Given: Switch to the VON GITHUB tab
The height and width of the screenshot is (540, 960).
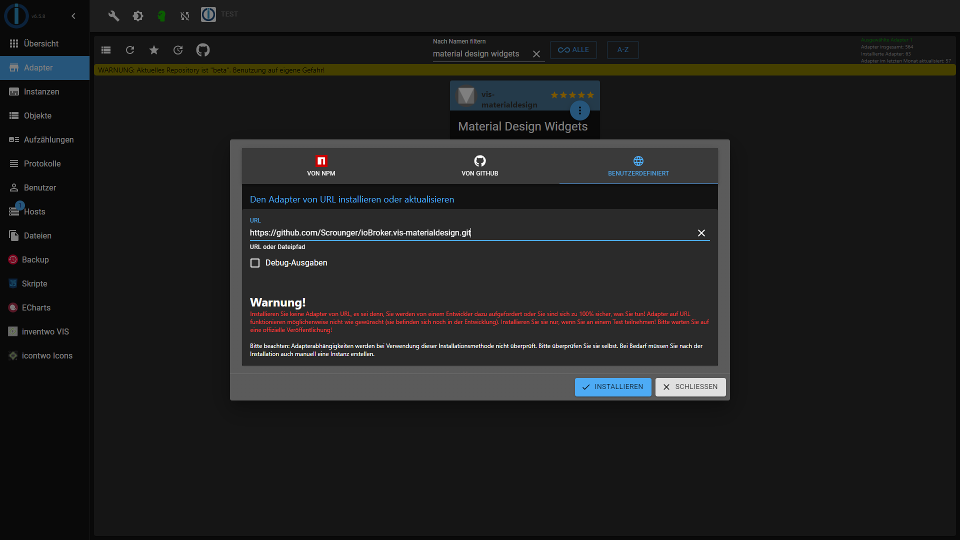Looking at the screenshot, I should 479,166.
